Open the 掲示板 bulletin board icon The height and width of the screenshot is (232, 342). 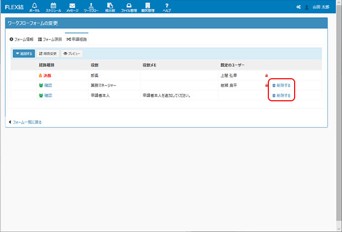coord(110,7)
